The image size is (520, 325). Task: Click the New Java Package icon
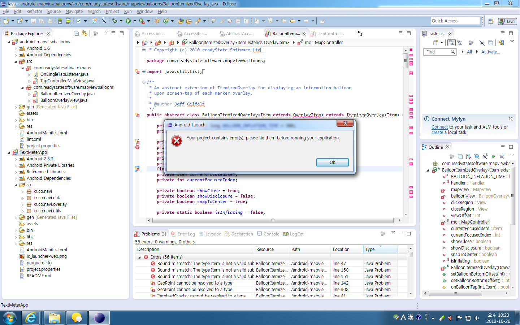157,21
